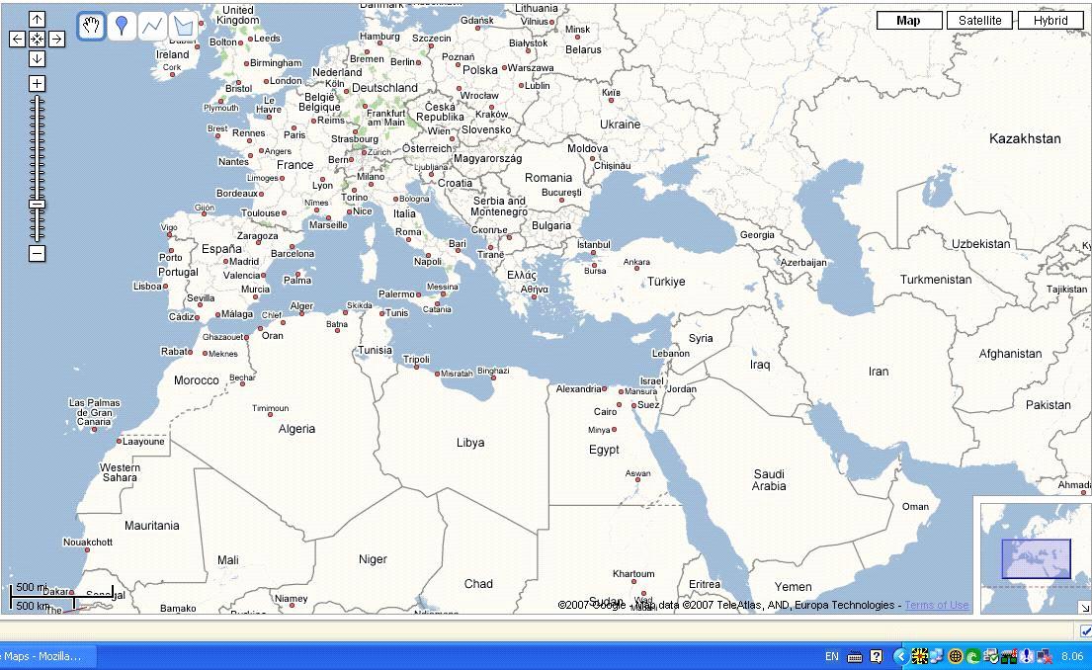Collapse the overview map corner arrow
Screen dimensions: 1092x670
pos(1085,608)
